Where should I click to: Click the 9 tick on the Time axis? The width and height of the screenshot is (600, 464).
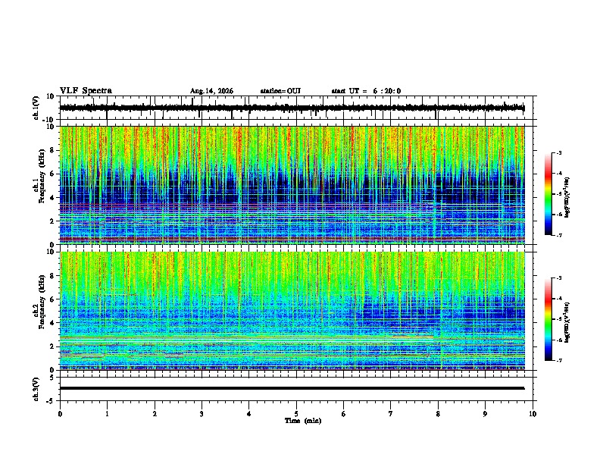click(x=485, y=414)
